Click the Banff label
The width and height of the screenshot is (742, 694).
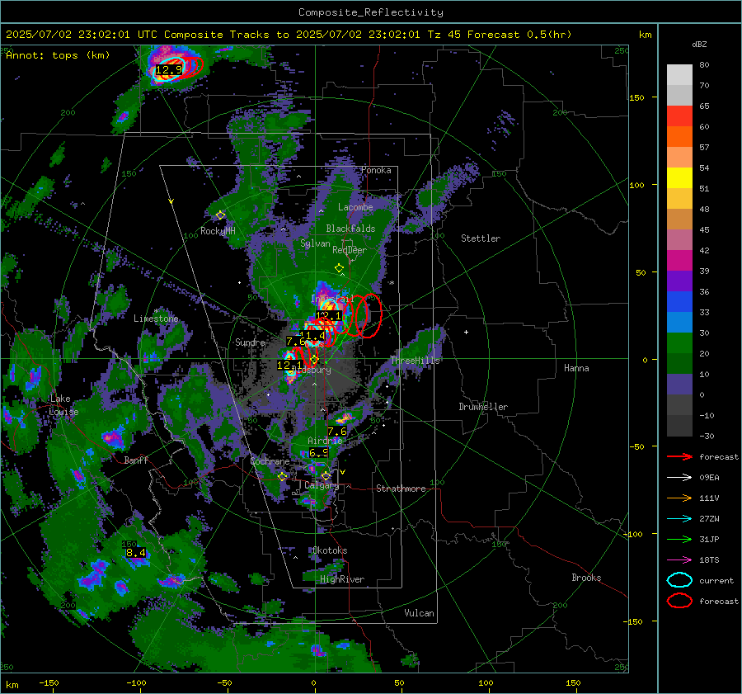136,460
